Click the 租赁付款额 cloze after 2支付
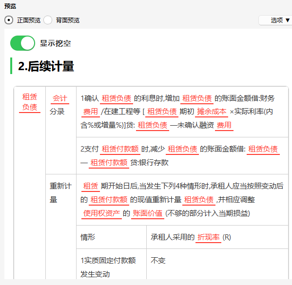Image resolution: width=292 pixels, height=285 pixels. click(120, 149)
